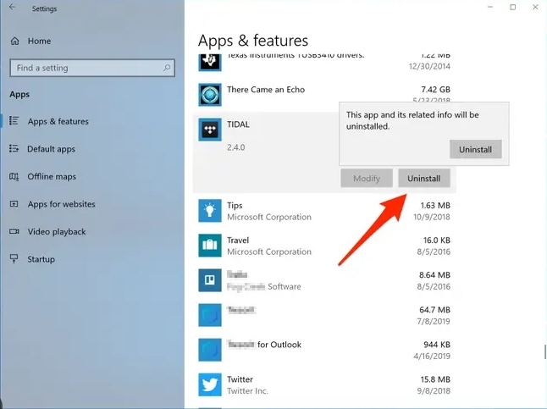The image size is (547, 409).
Task: Click the TIDAL app icon
Action: click(x=210, y=130)
